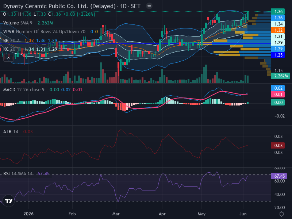
Task: Click the May label on time axis
Action: point(201,214)
